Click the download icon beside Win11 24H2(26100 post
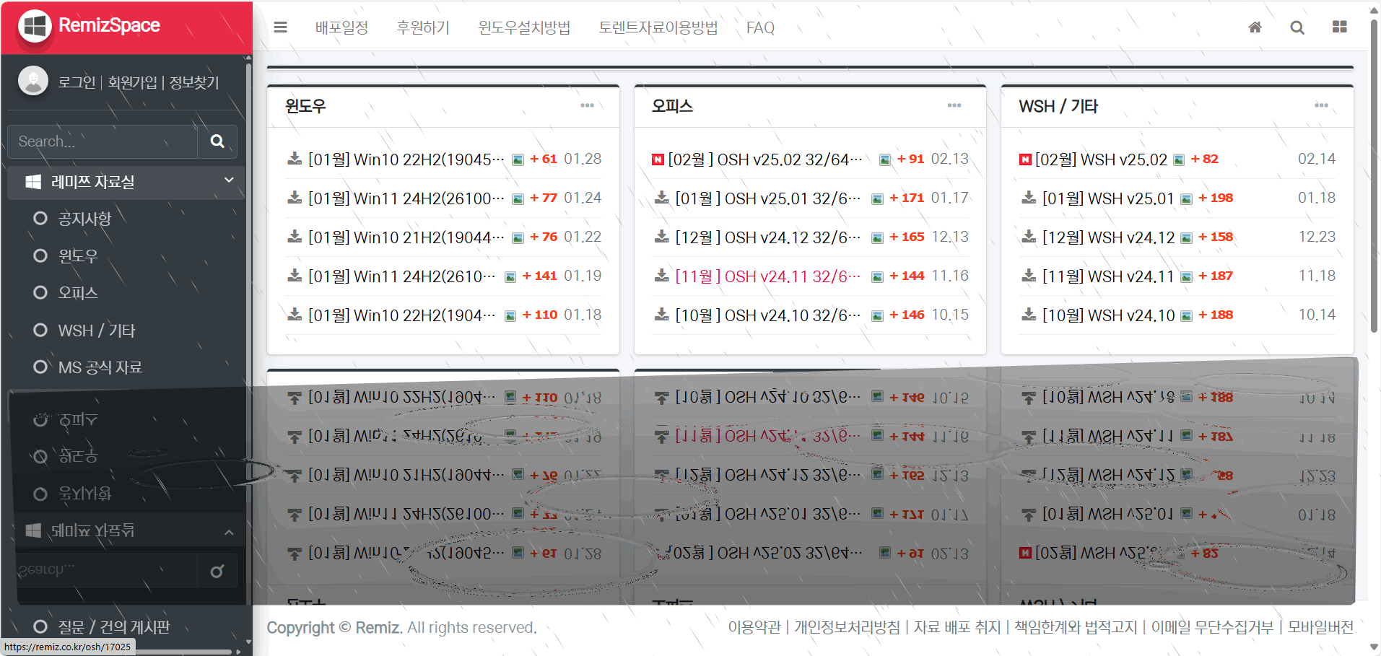This screenshot has width=1381, height=656. click(295, 198)
